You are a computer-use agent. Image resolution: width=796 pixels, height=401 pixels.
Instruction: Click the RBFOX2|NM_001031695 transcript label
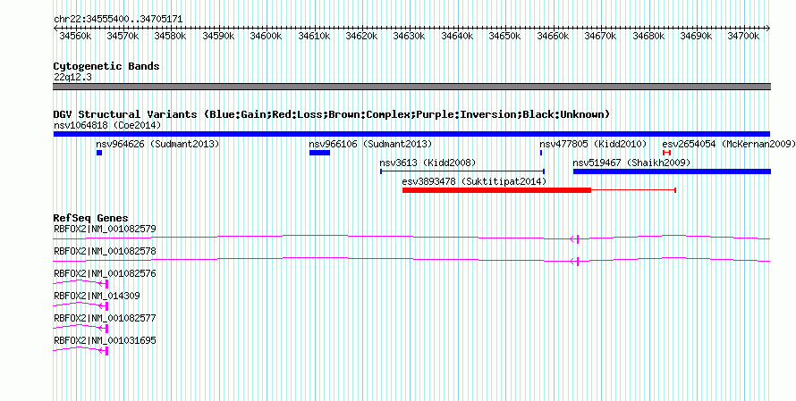(x=105, y=340)
